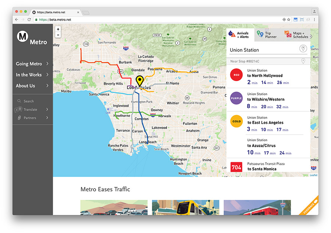Go back in browser history
The height and width of the screenshot is (233, 331).
[17, 20]
